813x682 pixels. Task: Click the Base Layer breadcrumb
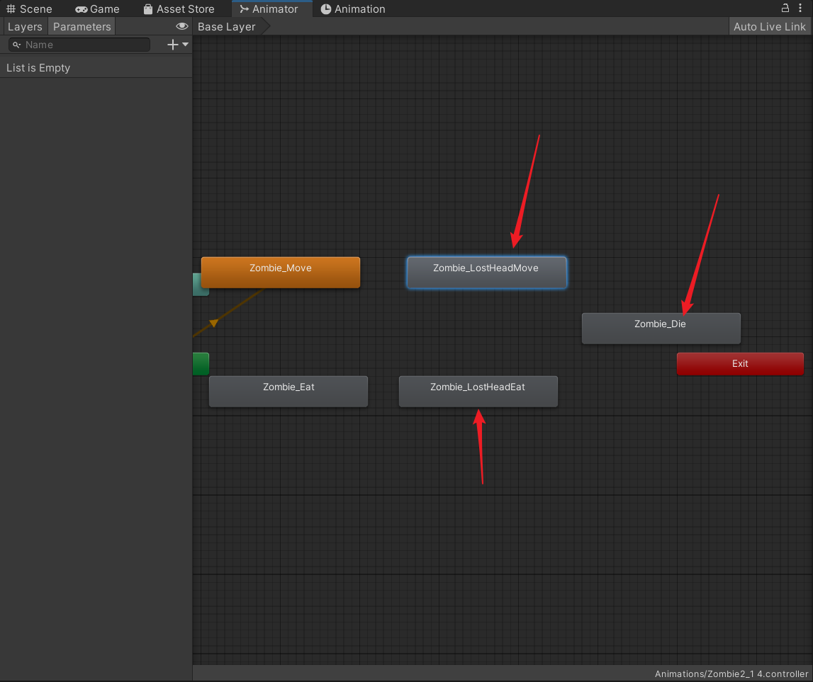coord(226,27)
